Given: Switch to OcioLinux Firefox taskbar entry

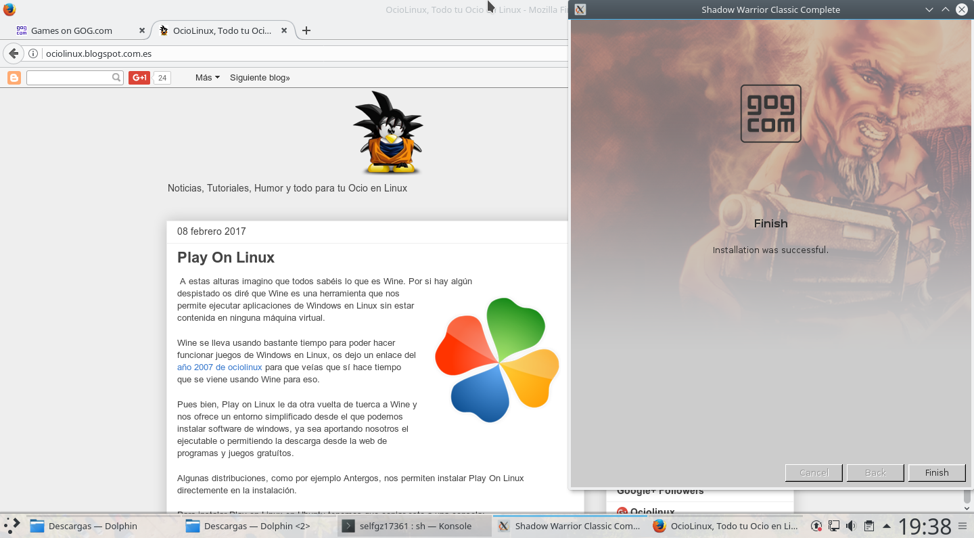Looking at the screenshot, I should (x=725, y=526).
